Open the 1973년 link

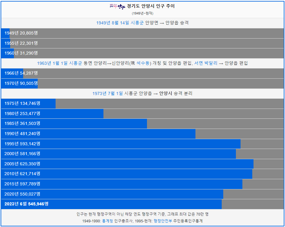point(99,93)
